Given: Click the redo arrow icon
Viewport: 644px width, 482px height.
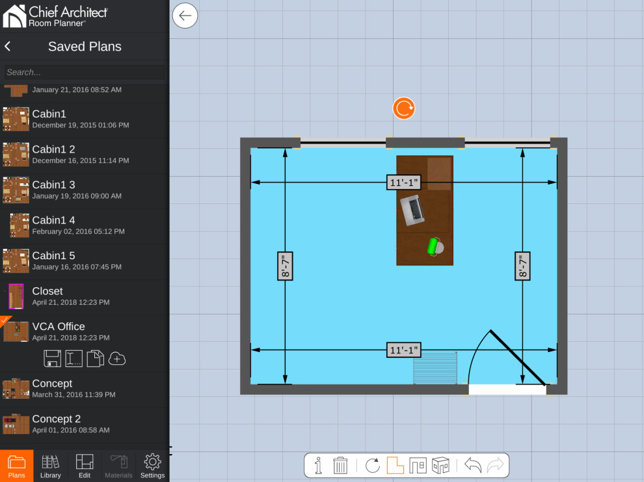Looking at the screenshot, I should (495, 465).
